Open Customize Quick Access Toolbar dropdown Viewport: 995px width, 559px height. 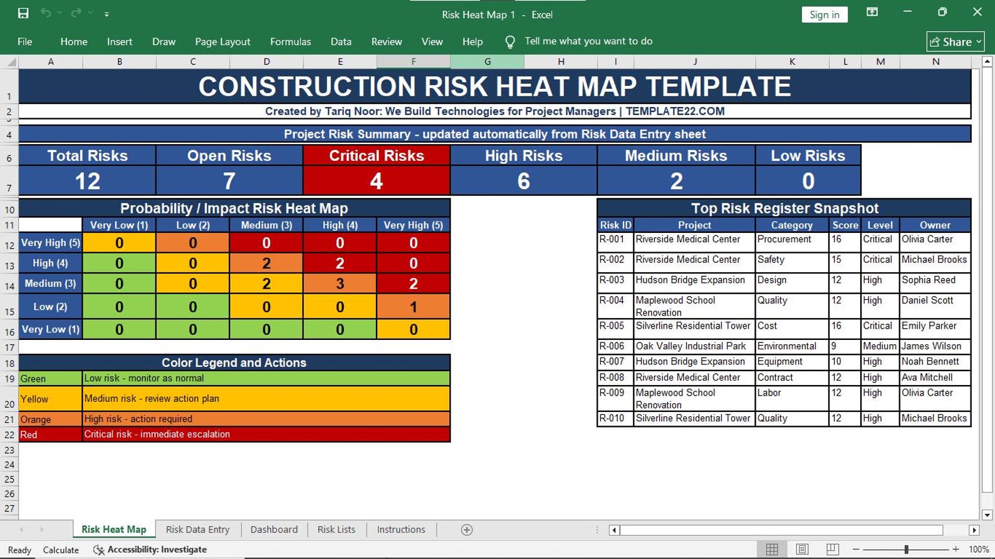click(107, 14)
